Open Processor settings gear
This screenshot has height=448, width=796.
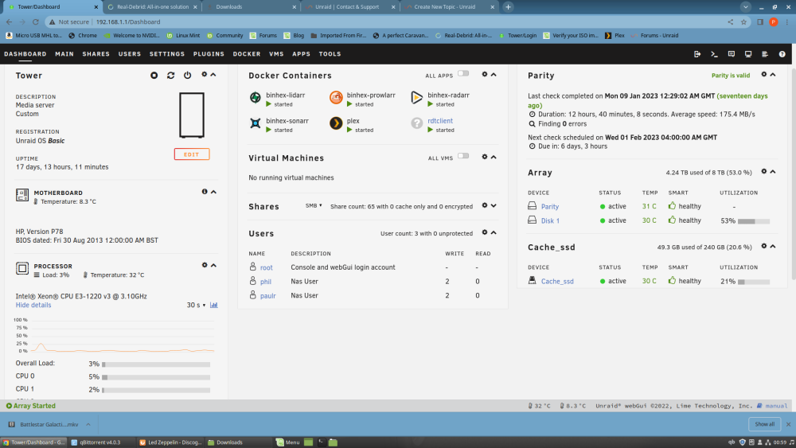204,265
